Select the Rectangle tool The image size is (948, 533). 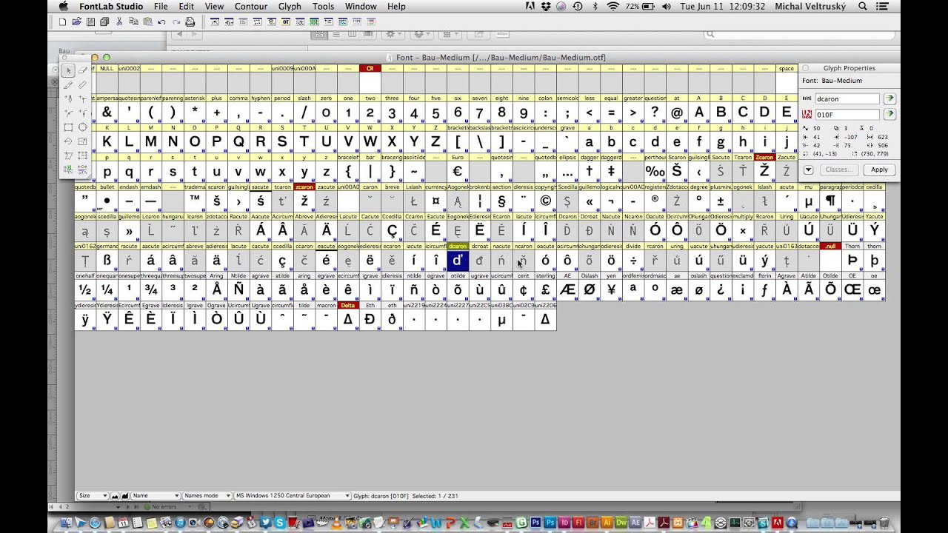tap(68, 127)
